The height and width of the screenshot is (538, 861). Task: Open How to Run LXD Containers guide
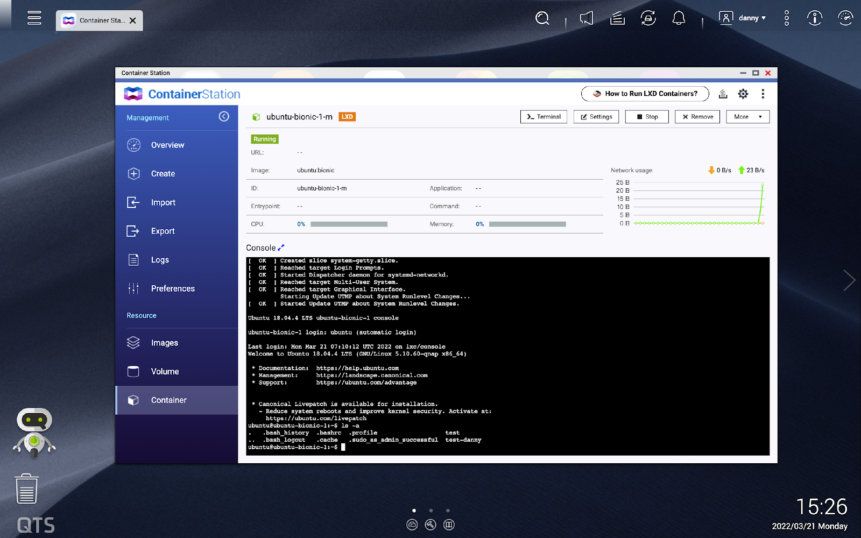point(645,94)
